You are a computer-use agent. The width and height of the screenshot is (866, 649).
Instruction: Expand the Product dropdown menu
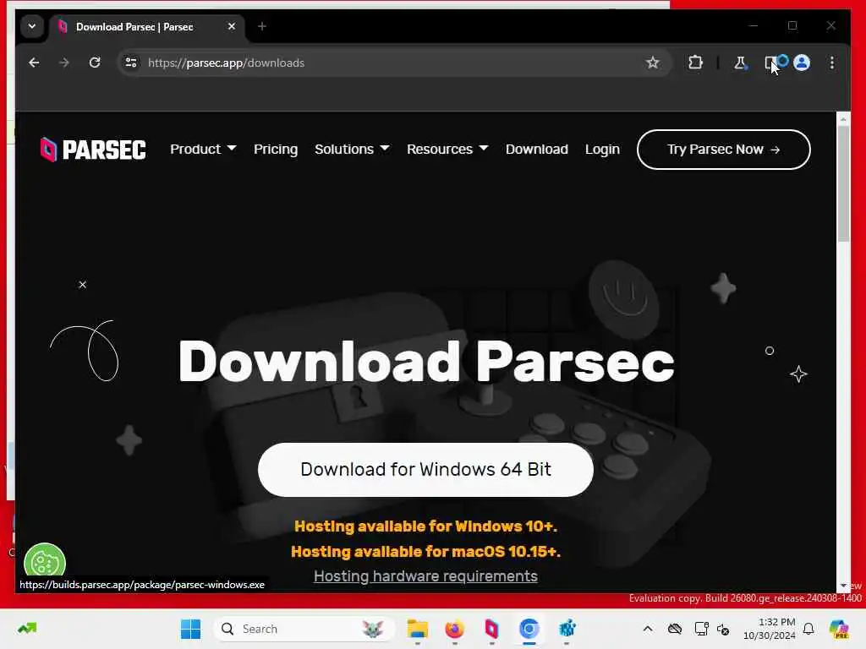tap(203, 149)
